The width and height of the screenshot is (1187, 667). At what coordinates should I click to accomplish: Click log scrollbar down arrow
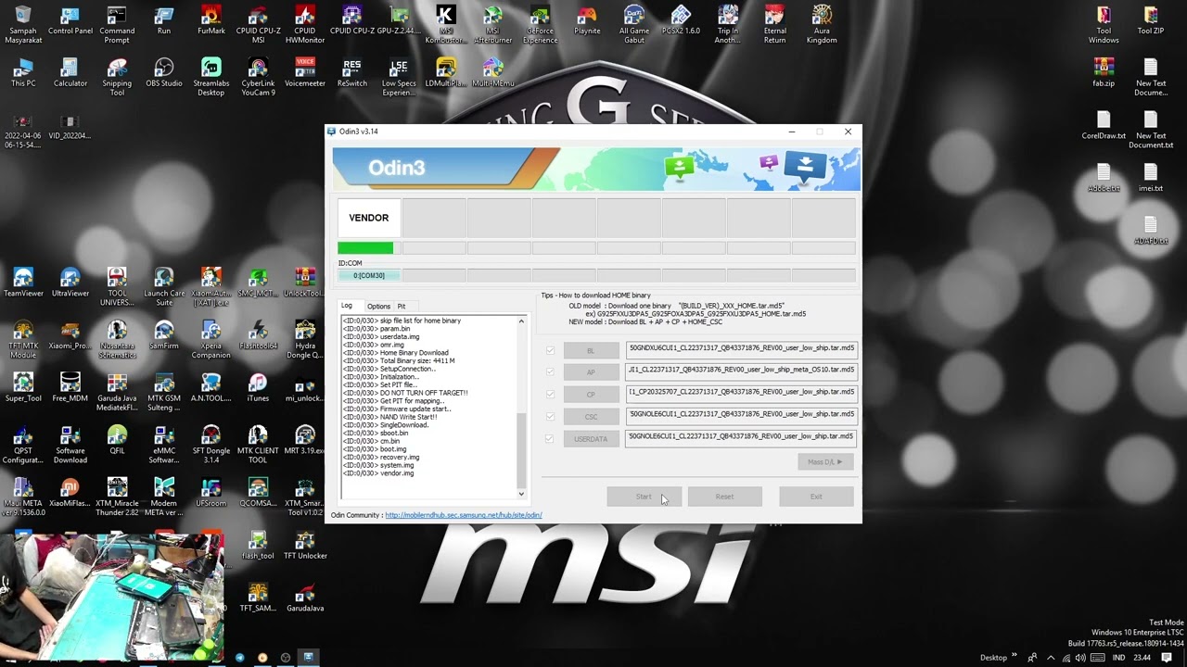coord(521,494)
